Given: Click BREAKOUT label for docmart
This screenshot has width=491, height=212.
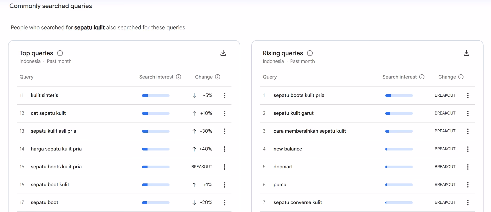Looking at the screenshot, I should click(445, 167).
